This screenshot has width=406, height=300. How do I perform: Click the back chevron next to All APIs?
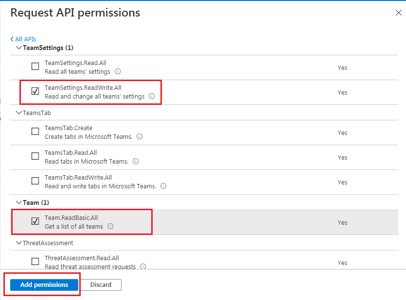[x=12, y=39]
